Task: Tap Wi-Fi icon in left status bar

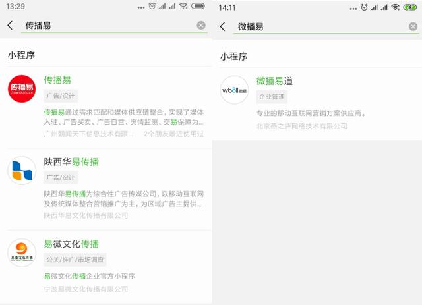Action: tap(183, 6)
